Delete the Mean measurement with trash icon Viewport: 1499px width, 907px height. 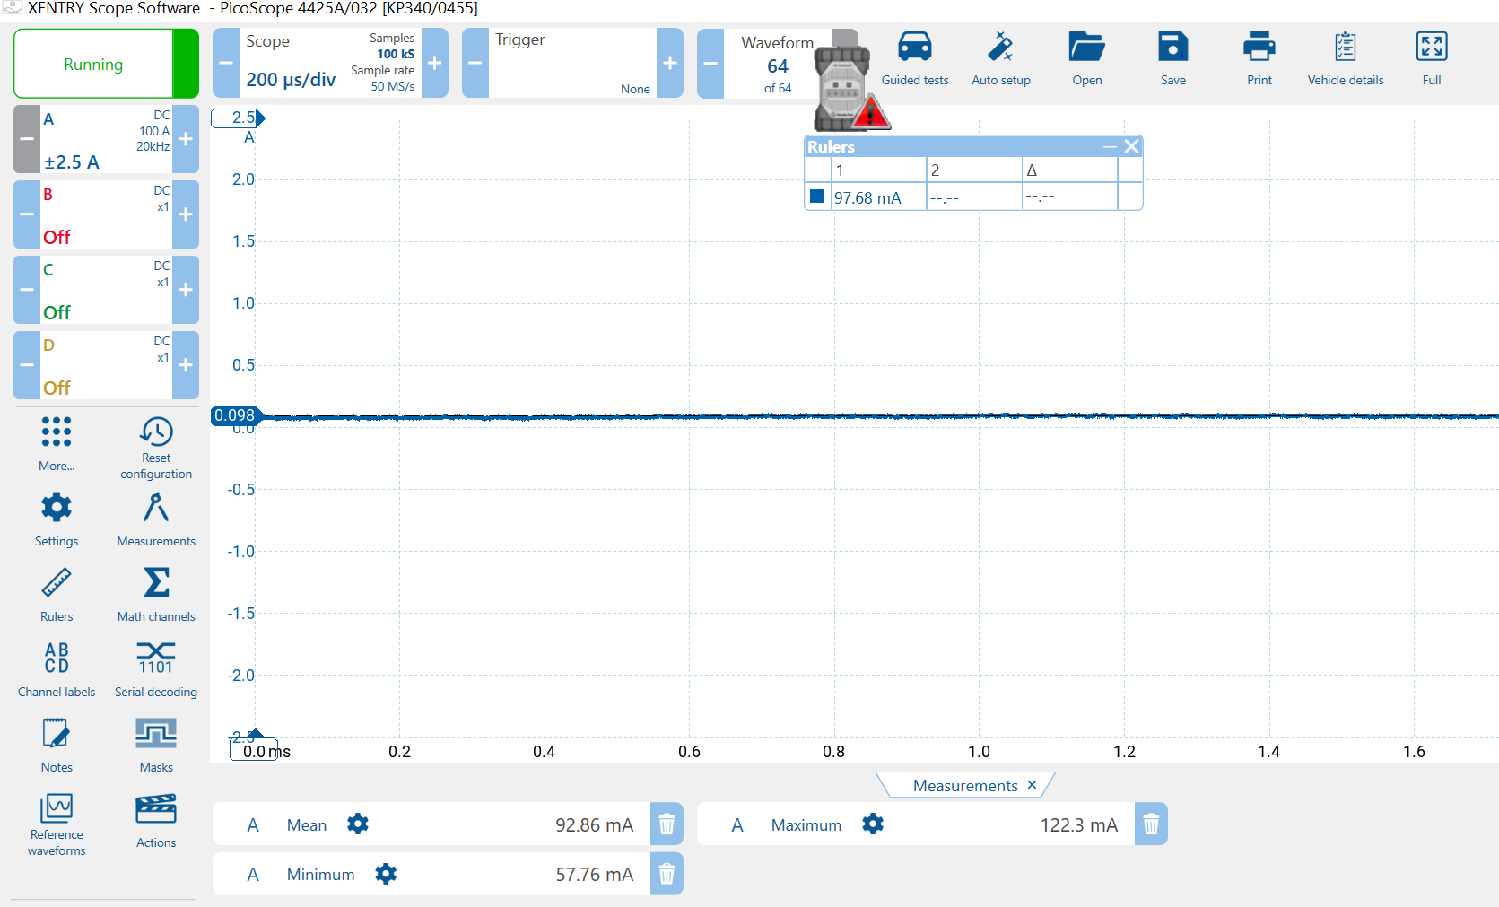[x=667, y=824]
